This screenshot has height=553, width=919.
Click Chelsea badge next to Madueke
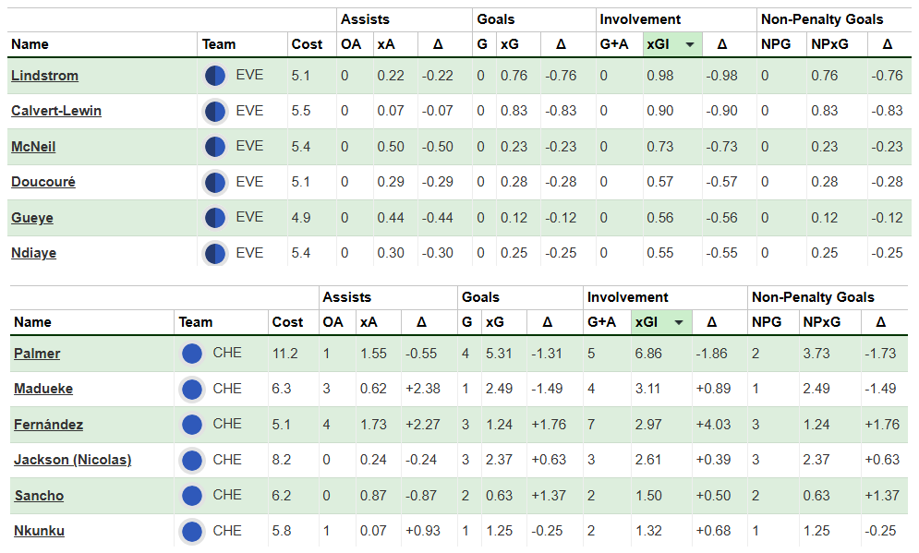click(x=192, y=389)
